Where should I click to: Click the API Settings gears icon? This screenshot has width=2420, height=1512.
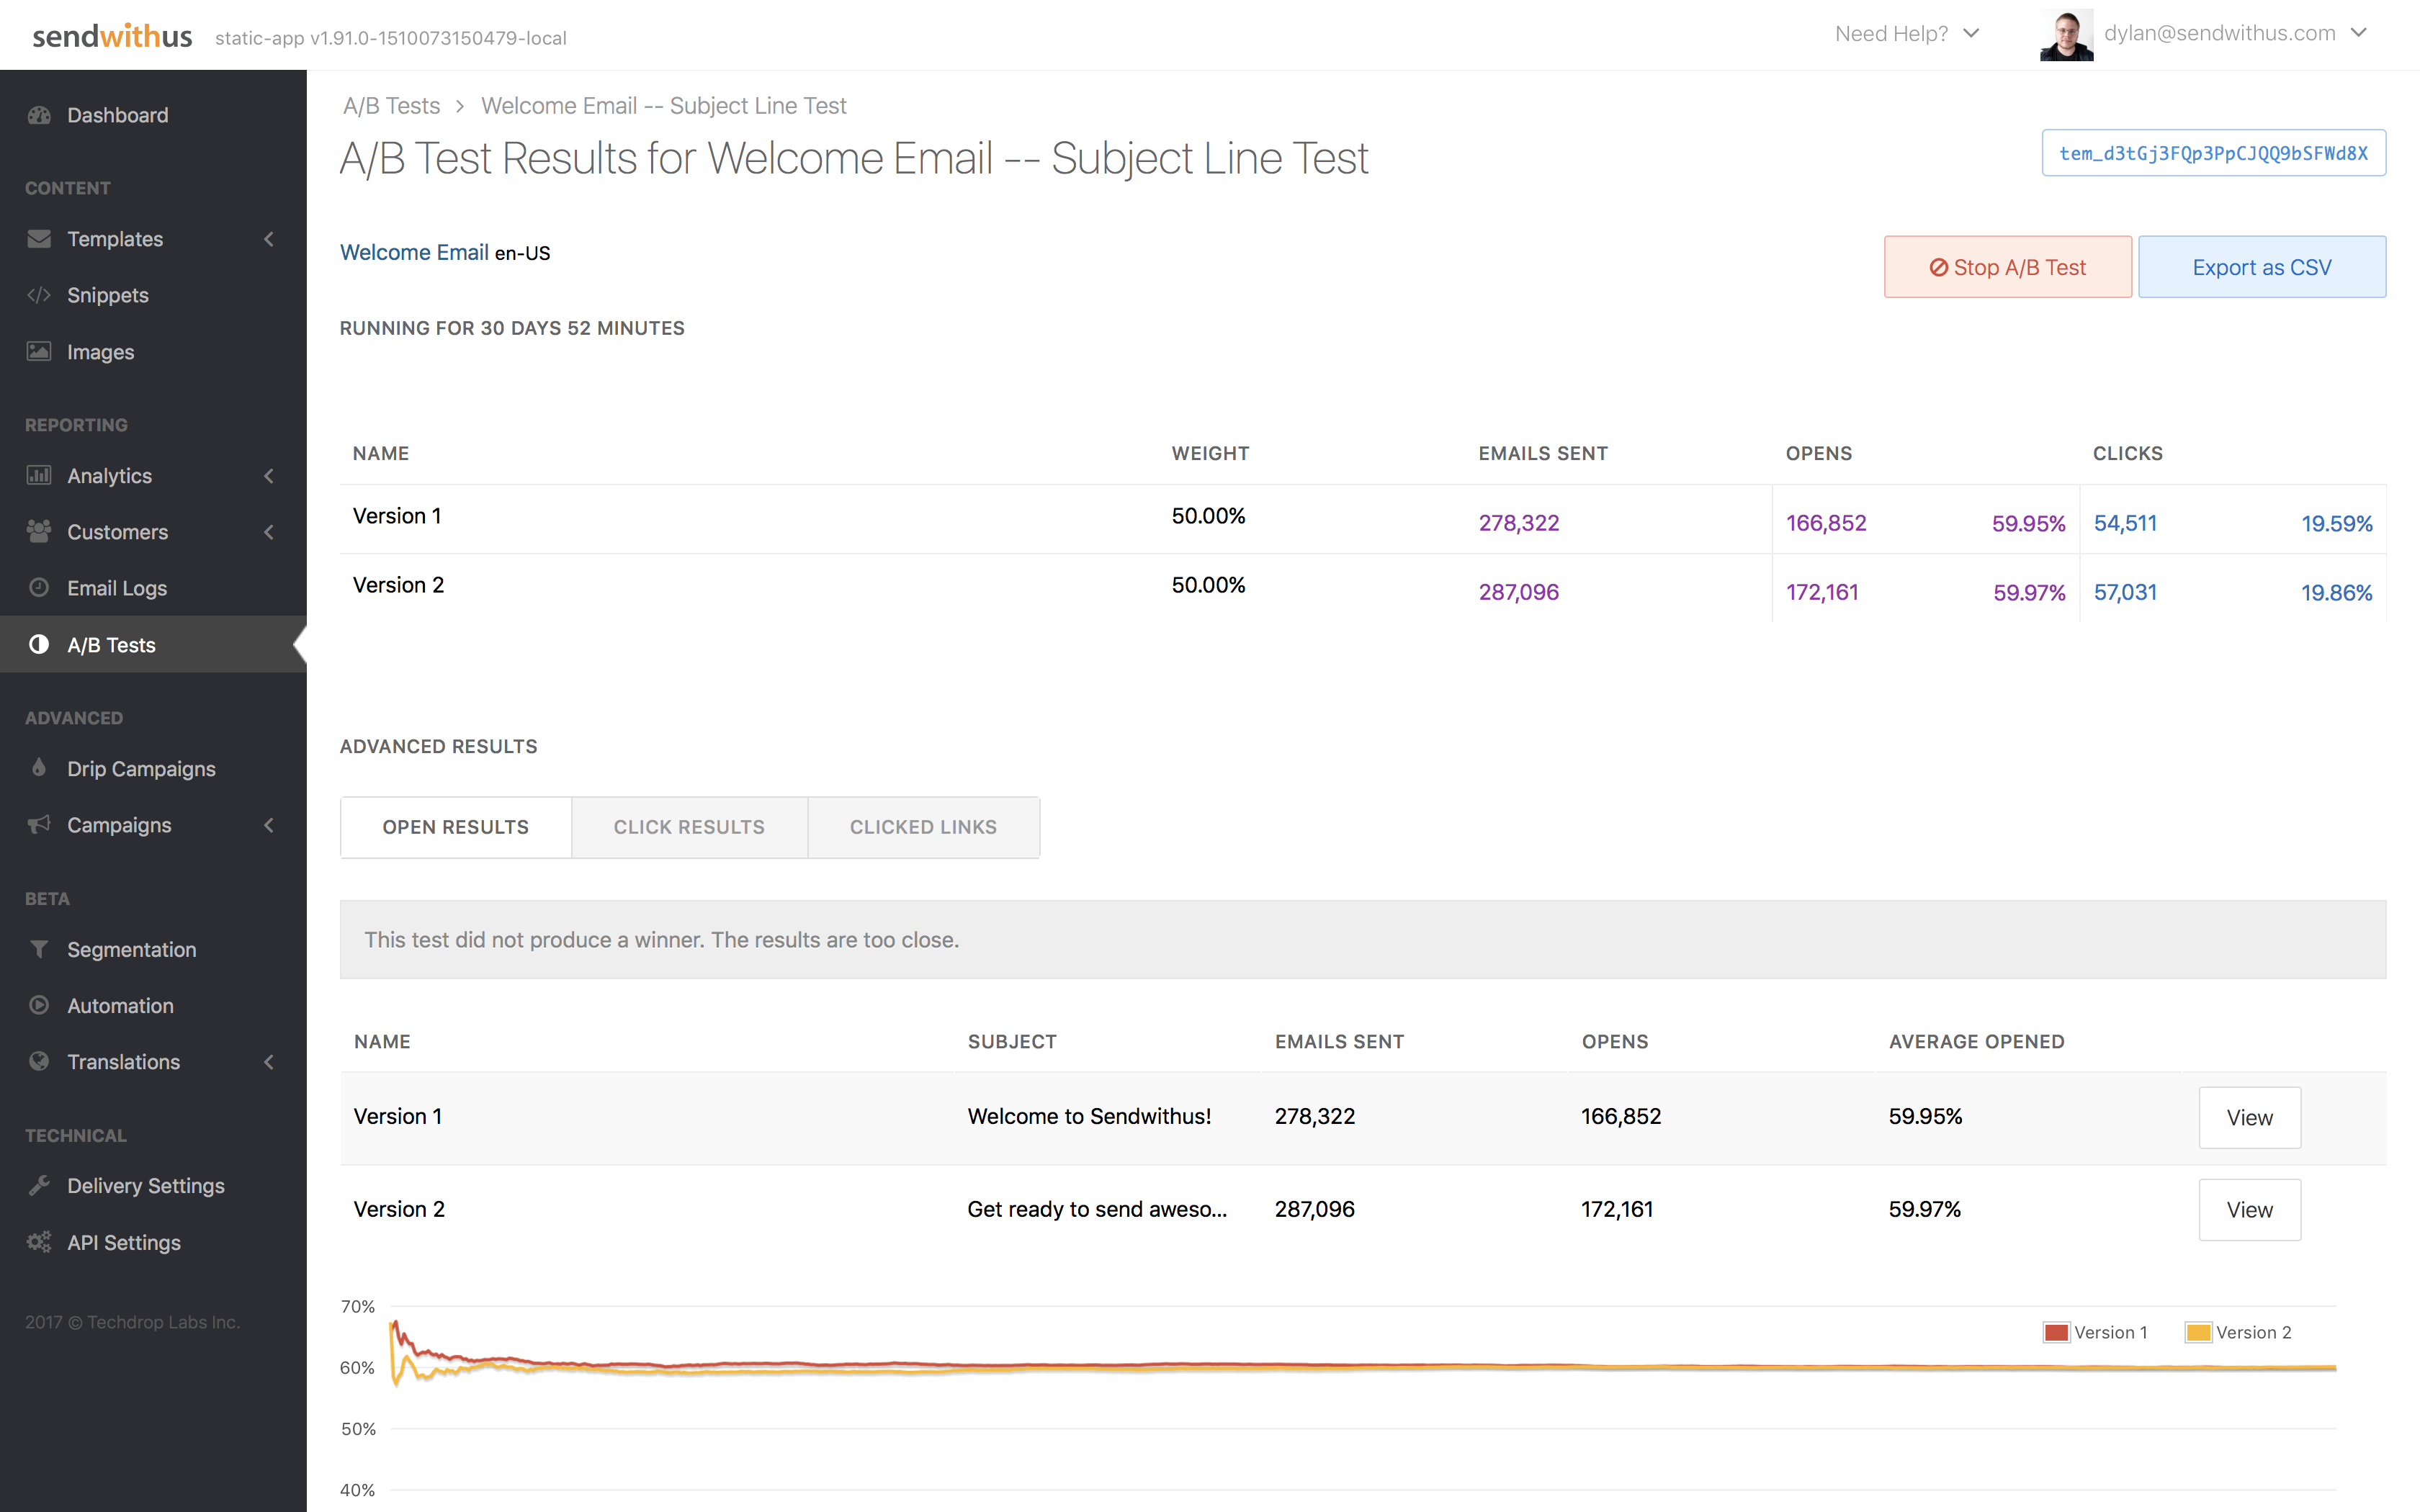coord(39,1242)
